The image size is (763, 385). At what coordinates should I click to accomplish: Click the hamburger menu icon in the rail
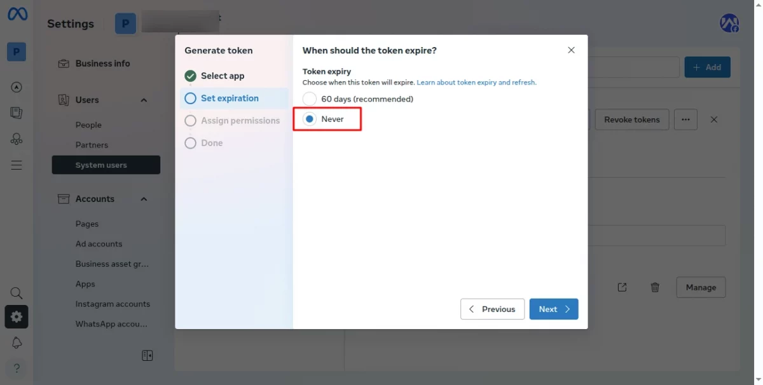(17, 165)
